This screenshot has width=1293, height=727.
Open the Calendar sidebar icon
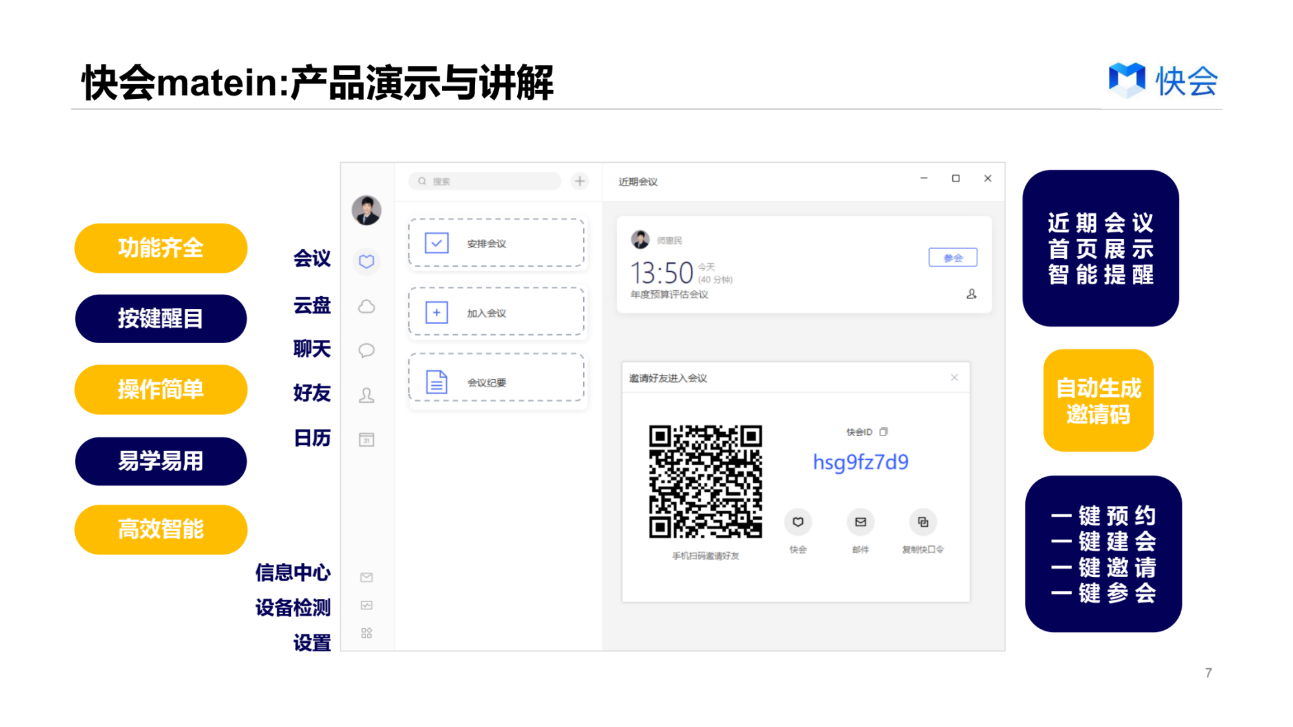pyautogui.click(x=367, y=439)
